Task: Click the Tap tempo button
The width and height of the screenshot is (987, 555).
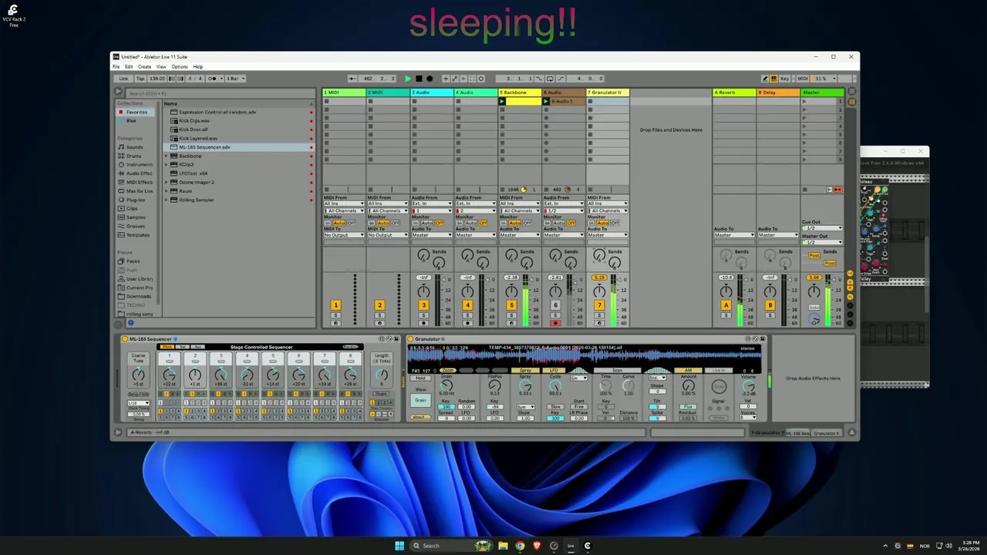Action: pyautogui.click(x=140, y=79)
